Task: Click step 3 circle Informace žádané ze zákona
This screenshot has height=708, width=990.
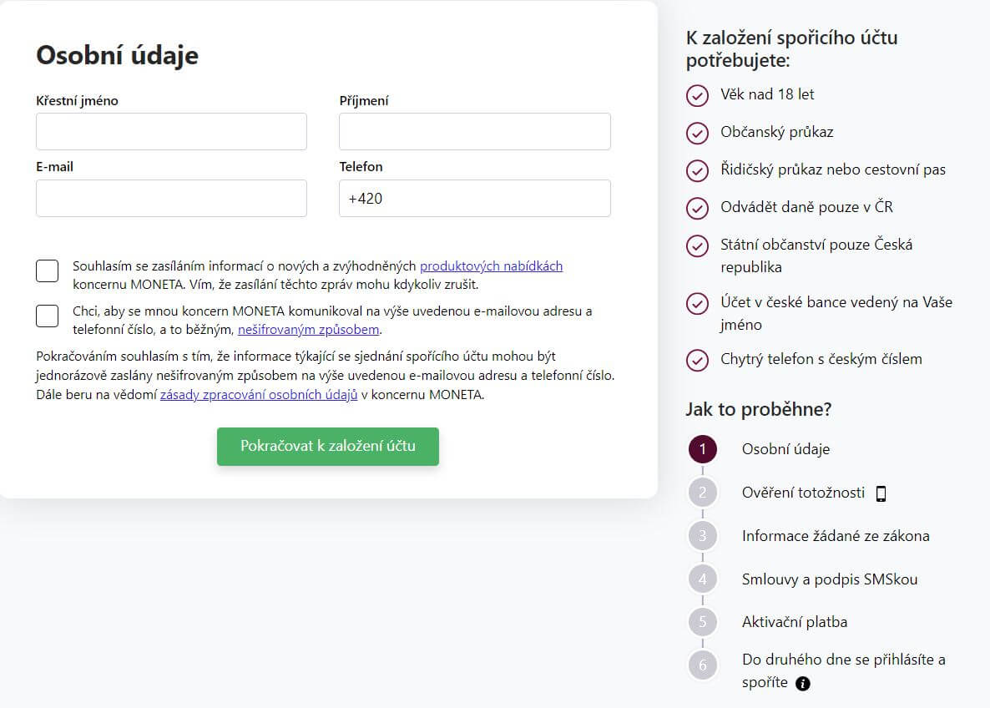Action: (703, 536)
